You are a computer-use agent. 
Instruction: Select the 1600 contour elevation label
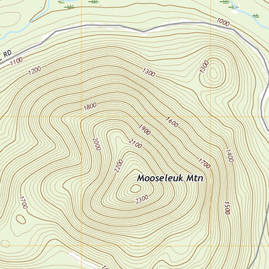point(172,122)
